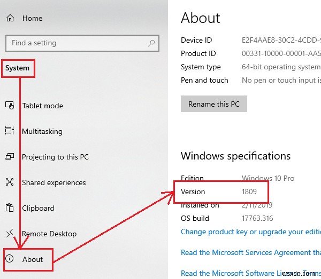Click the Shared experiences icon
Viewport: 321px width, 279px height.
10,182
